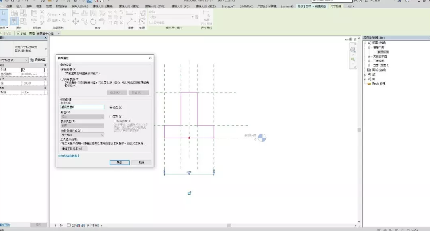
Task: Click the parameter name input field
Action: click(82, 107)
